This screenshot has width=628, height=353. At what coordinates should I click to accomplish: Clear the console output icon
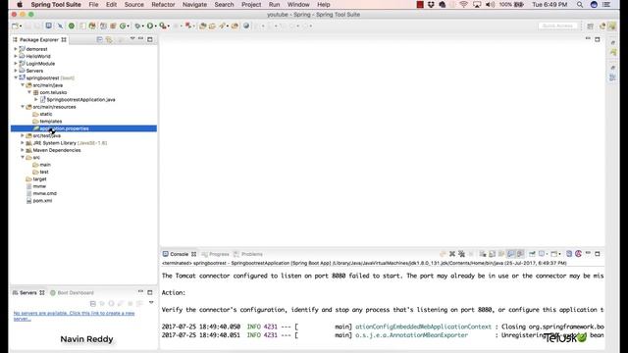pyautogui.click(x=483, y=254)
